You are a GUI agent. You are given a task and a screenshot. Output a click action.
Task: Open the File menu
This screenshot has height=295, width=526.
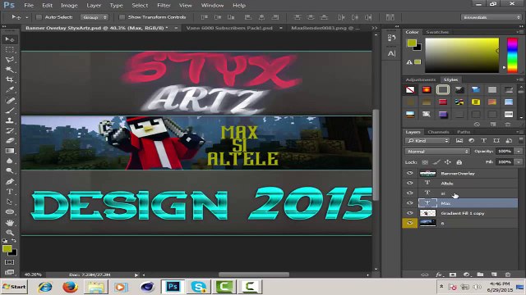pyautogui.click(x=29, y=6)
